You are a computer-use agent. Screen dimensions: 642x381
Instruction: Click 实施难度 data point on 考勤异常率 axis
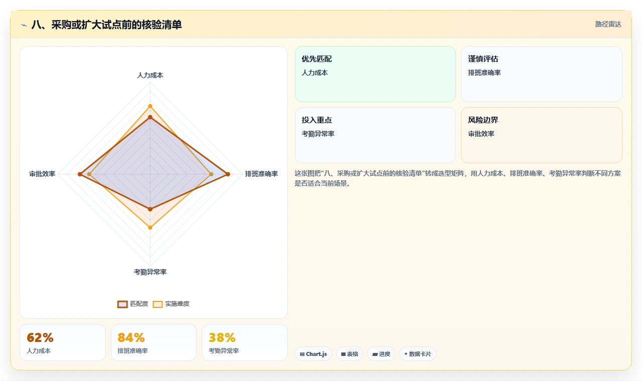click(150, 228)
